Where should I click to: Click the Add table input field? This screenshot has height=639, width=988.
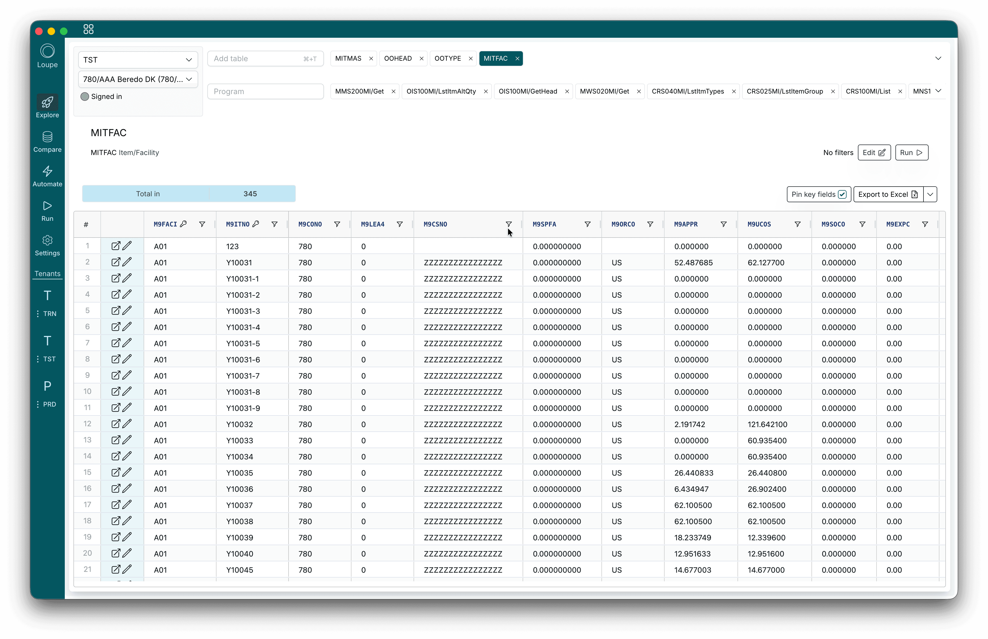(x=257, y=59)
